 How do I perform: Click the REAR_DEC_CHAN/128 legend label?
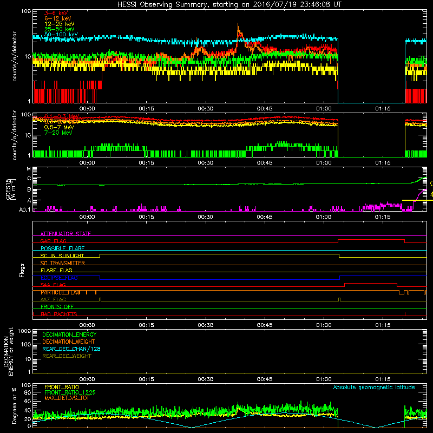click(71, 349)
